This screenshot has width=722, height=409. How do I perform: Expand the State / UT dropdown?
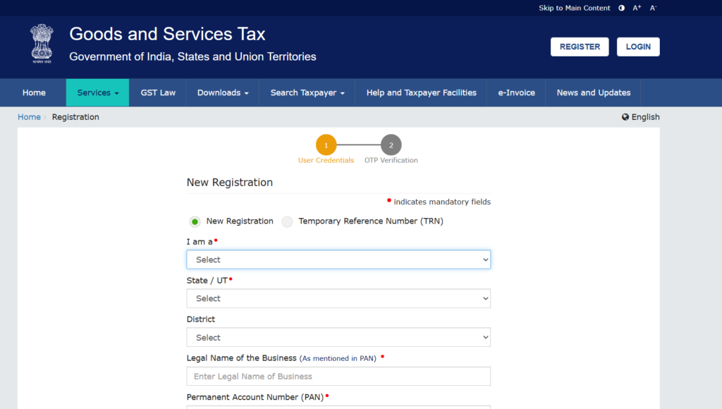pos(338,298)
